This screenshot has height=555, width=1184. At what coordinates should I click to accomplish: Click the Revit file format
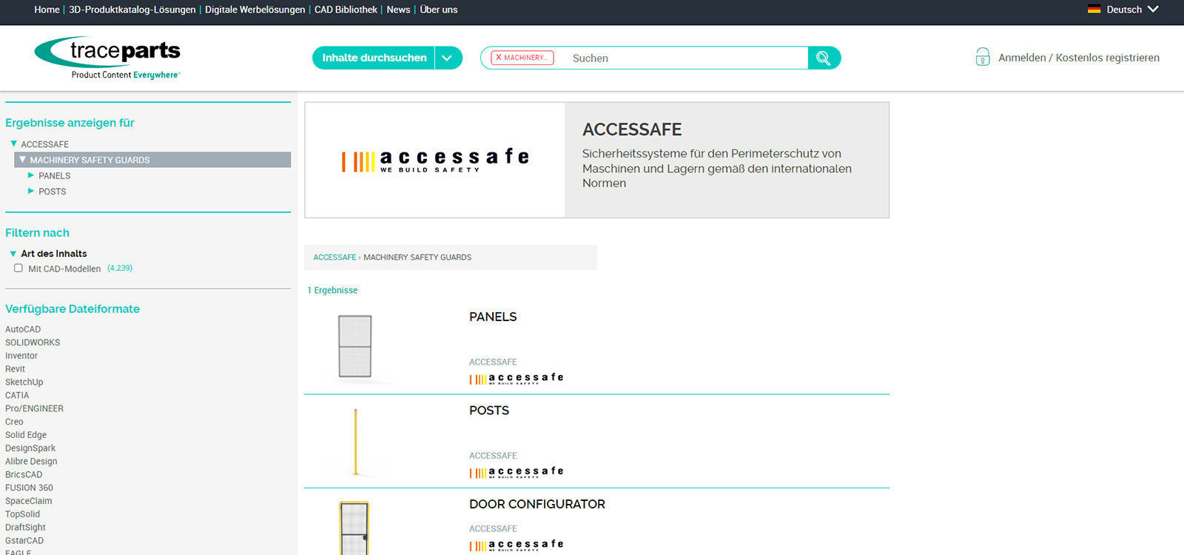pyautogui.click(x=15, y=369)
